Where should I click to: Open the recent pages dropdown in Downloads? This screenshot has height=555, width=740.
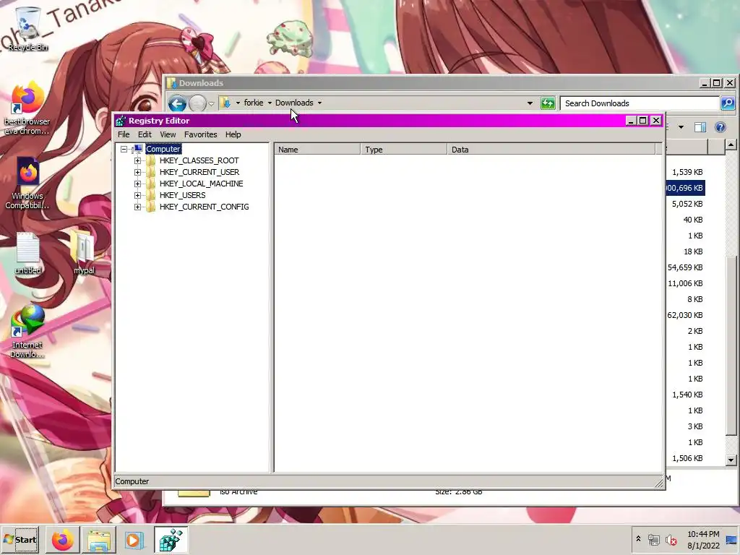(x=212, y=104)
